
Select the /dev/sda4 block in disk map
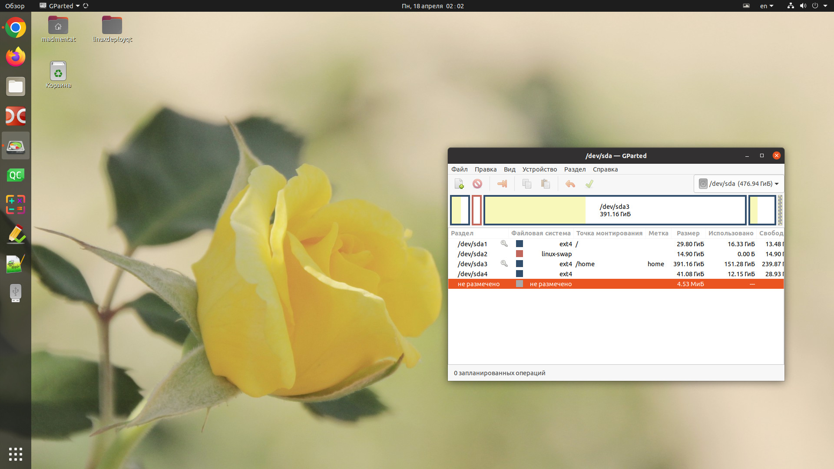(x=762, y=210)
